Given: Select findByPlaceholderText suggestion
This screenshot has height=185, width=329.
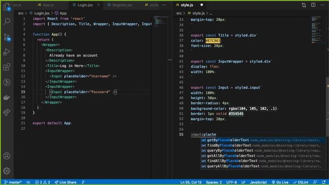Looking at the screenshot, I should tap(263, 145).
